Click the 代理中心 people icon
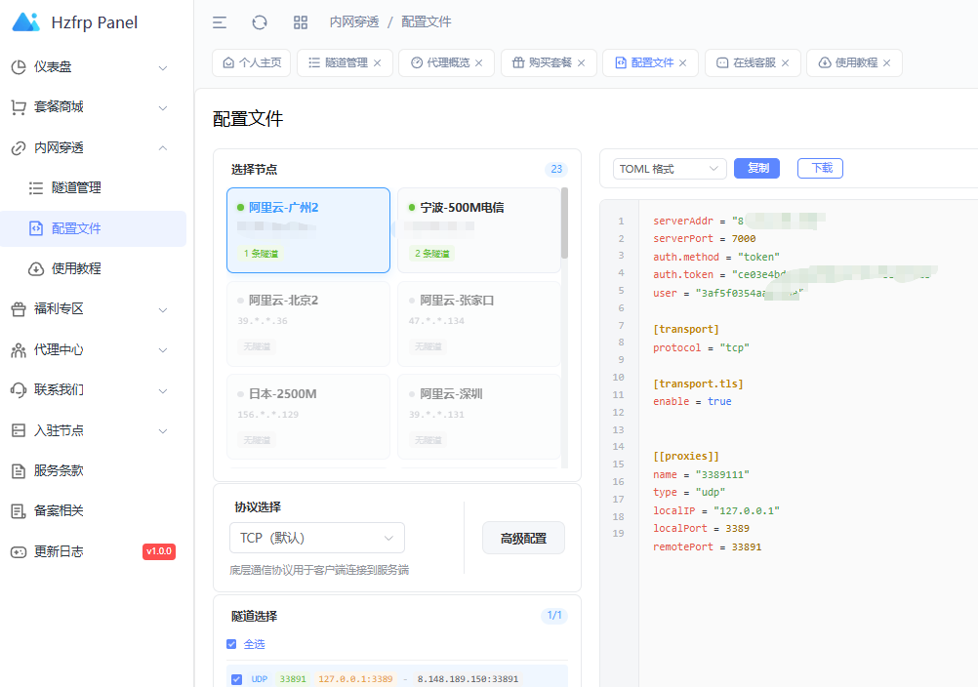The height and width of the screenshot is (687, 978). [x=19, y=349]
